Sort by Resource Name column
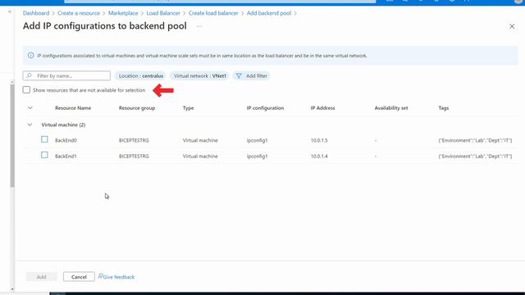 pos(73,108)
